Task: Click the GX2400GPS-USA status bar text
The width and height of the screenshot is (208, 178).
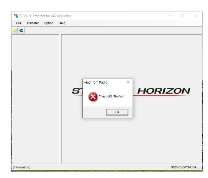Action: (x=183, y=167)
